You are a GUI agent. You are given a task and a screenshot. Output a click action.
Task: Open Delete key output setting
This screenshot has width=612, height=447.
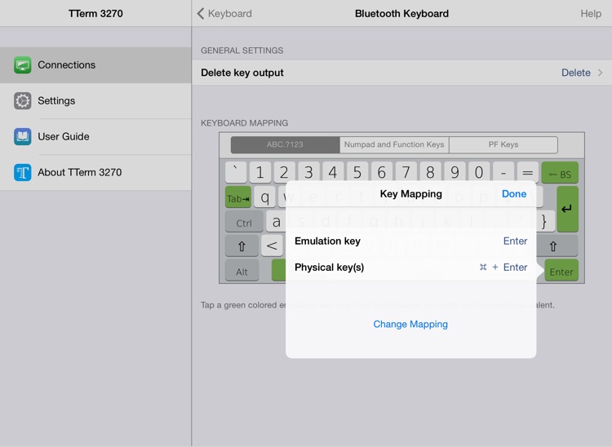tap(402, 73)
